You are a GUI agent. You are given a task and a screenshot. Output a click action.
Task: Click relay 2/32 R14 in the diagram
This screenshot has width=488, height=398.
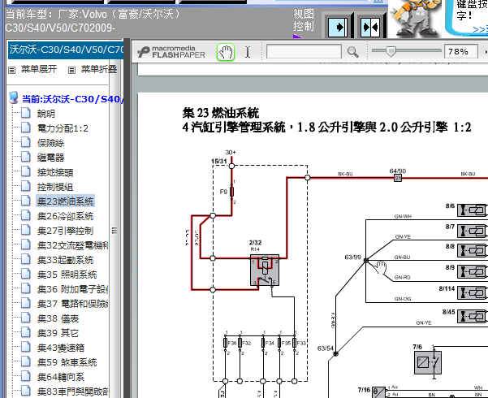265,270
